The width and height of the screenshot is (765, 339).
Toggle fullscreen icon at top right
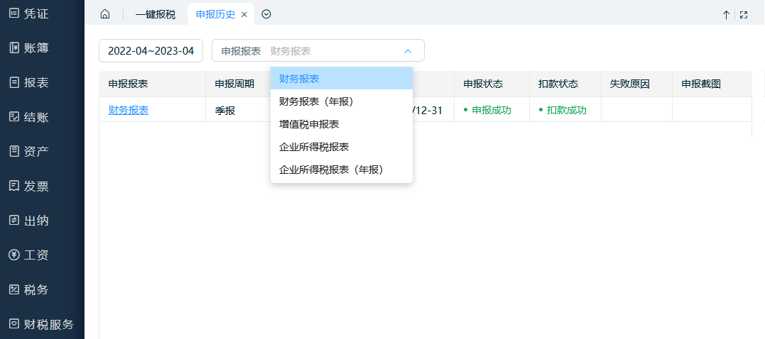(x=744, y=15)
